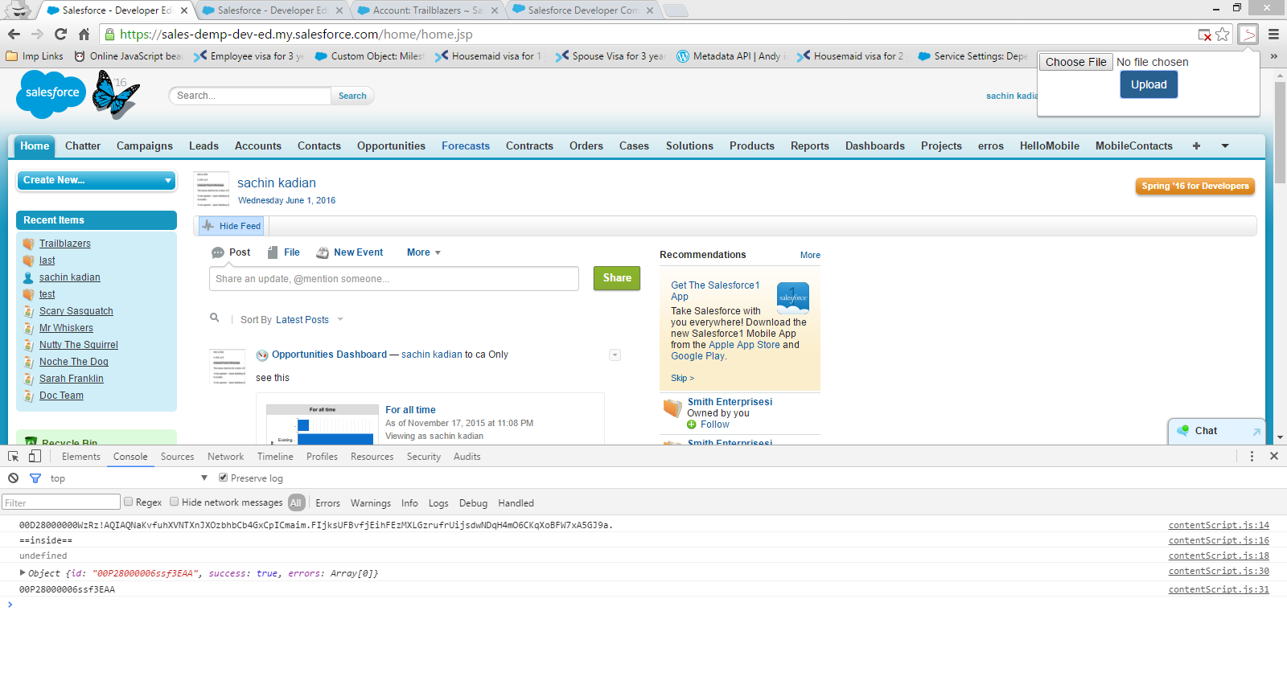Focus the console Filter input
Viewport: 1287px width, 689px height.
pos(61,502)
